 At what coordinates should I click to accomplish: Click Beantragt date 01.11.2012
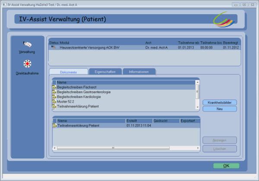click(231, 47)
